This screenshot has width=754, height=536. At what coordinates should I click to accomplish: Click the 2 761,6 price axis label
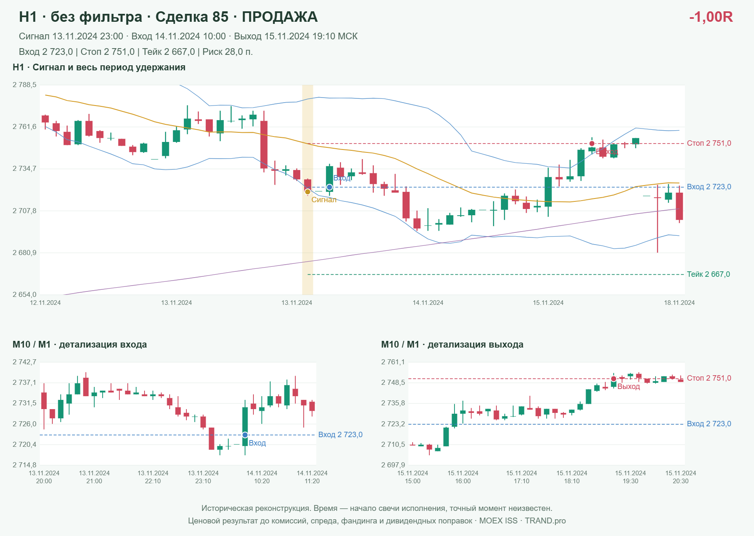tap(24, 127)
